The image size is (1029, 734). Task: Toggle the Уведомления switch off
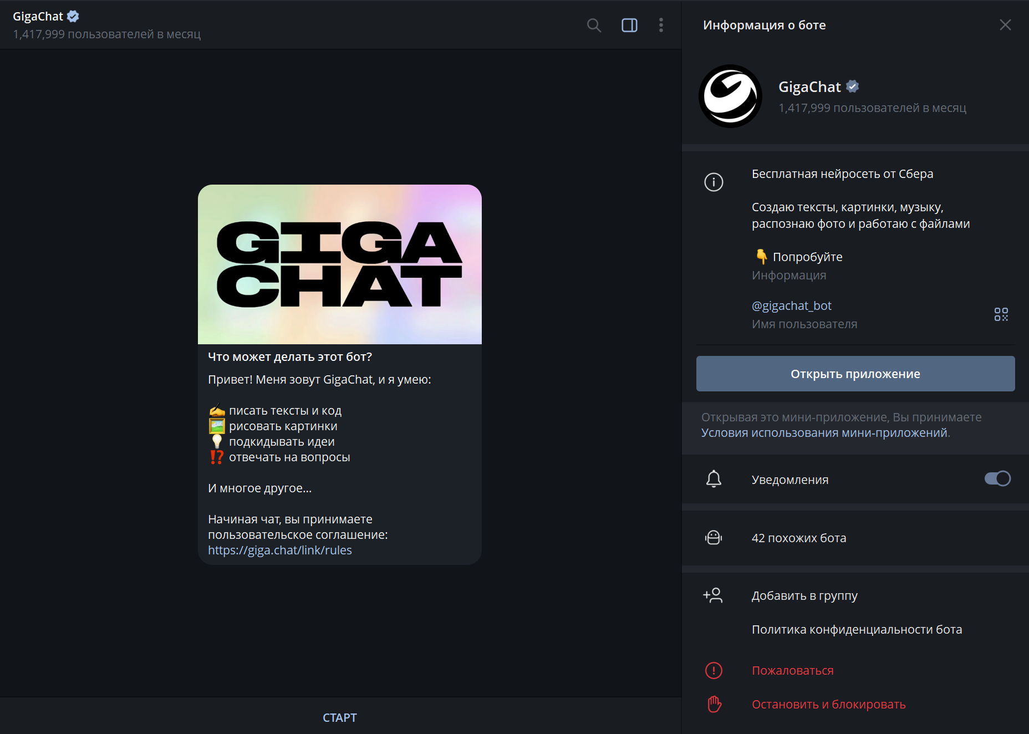pos(997,478)
